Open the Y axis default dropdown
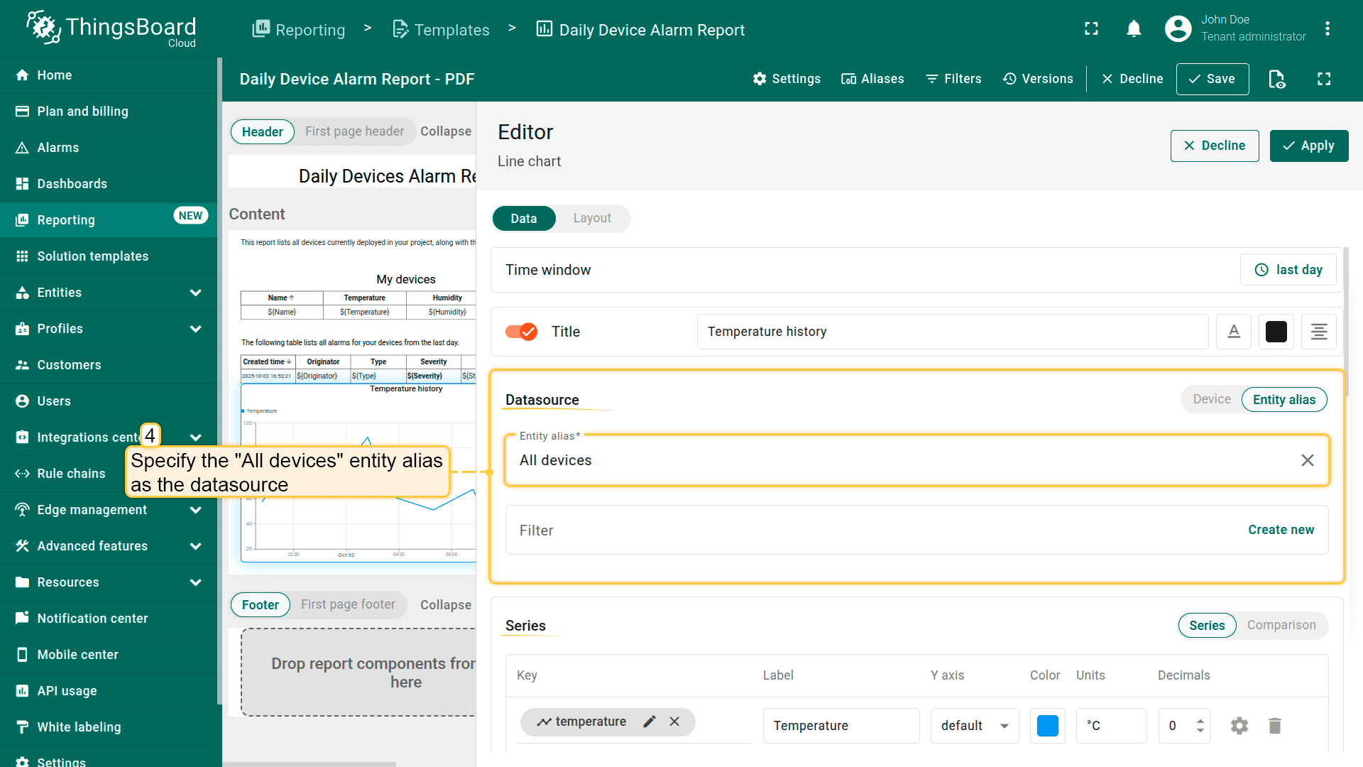The height and width of the screenshot is (767, 1363). [x=974, y=726]
